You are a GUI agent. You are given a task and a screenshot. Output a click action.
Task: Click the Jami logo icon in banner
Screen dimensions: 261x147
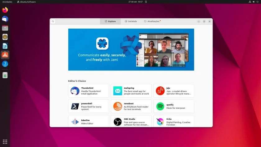pyautogui.click(x=102, y=44)
